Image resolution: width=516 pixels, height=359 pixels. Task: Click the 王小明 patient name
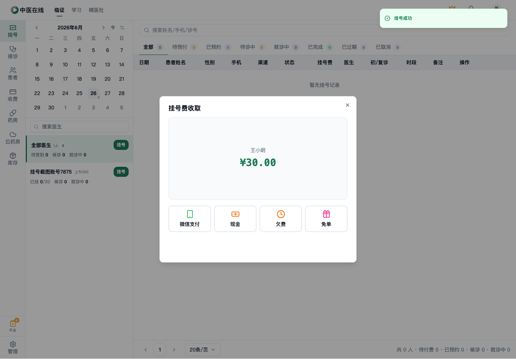[x=258, y=150]
